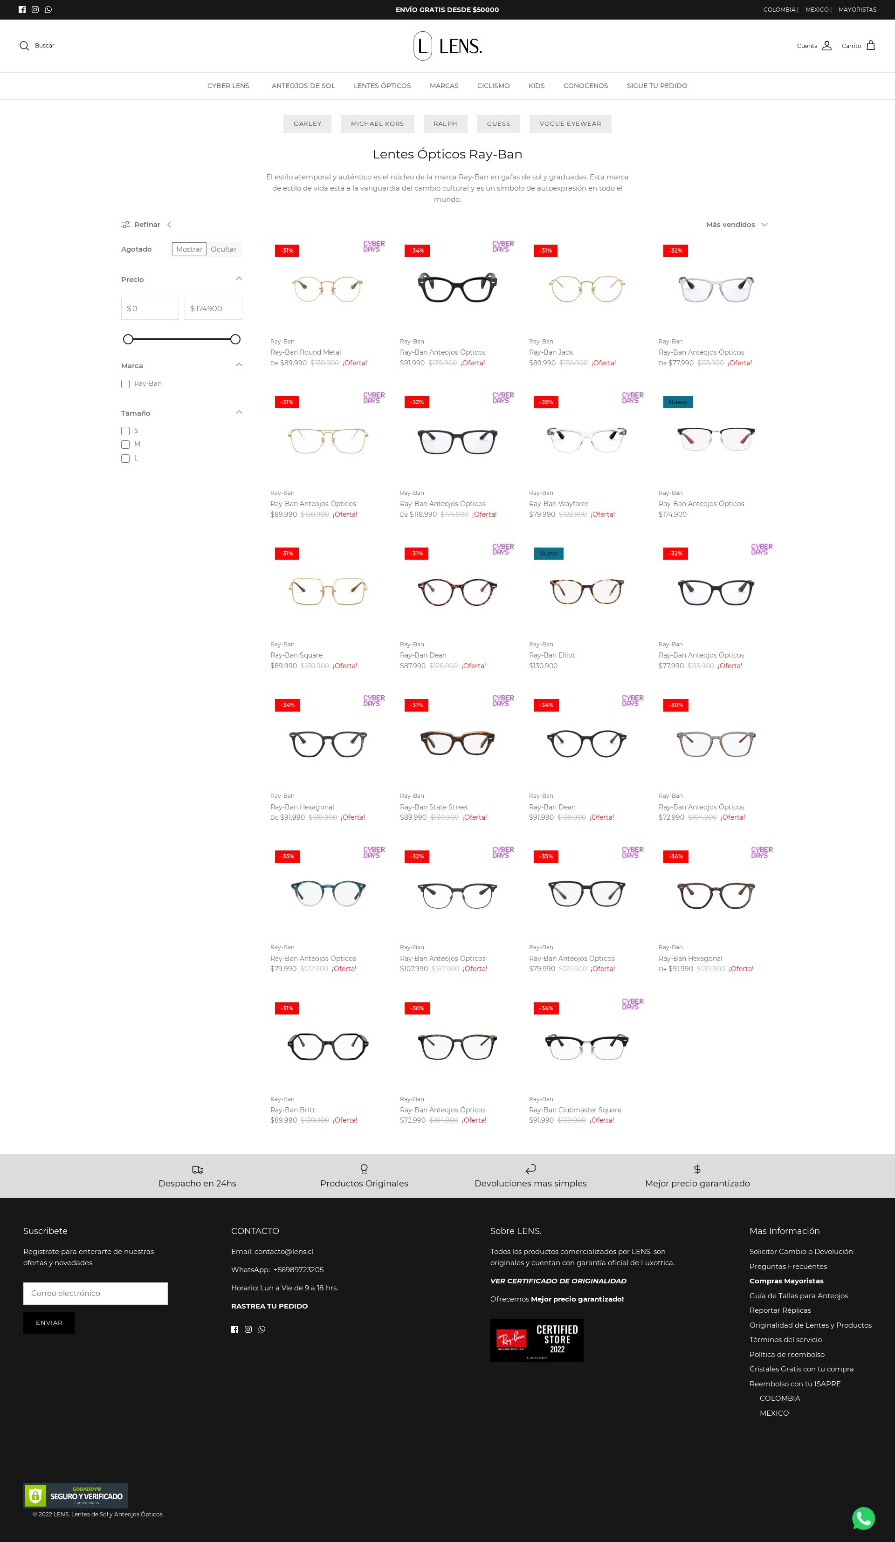Open the Ray-Ban Round Metal product image
The height and width of the screenshot is (1542, 895).
click(x=328, y=289)
